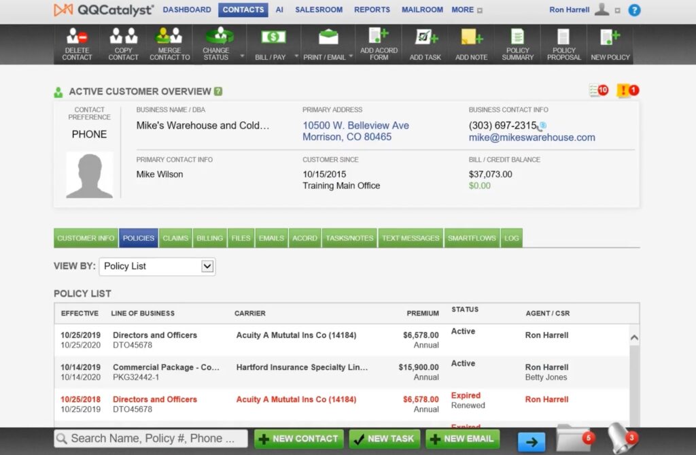Open the Policy Proposal tool
The width and height of the screenshot is (696, 455).
563,44
